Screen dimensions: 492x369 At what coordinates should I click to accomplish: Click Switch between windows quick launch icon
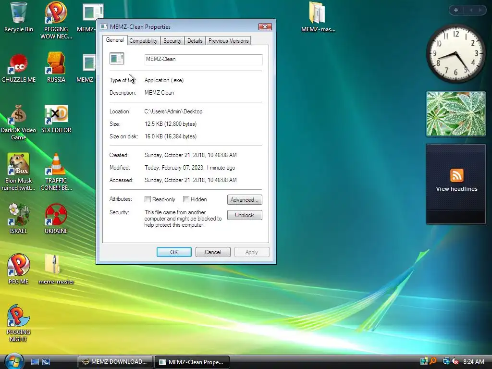[46, 362]
